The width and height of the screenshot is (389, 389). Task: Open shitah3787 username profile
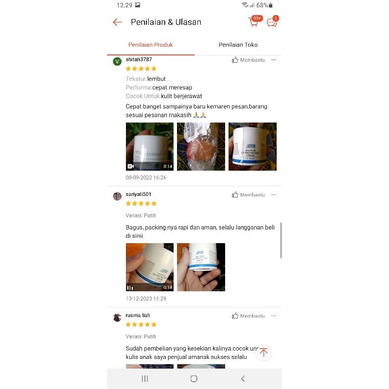[139, 59]
